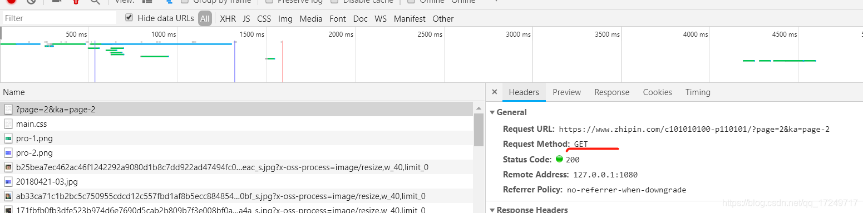Click the image icon beside pro-1.png
Screen dimensions: 863x213
[8, 138]
